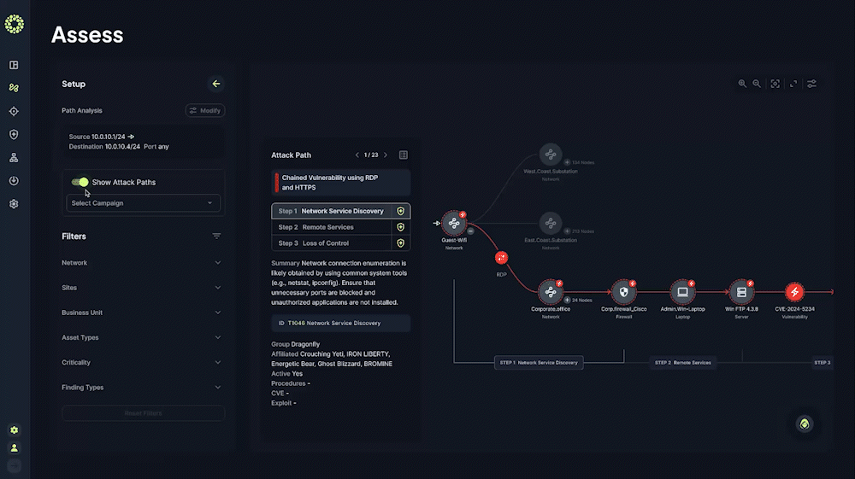Open the Select Campaign dropdown

click(x=143, y=203)
